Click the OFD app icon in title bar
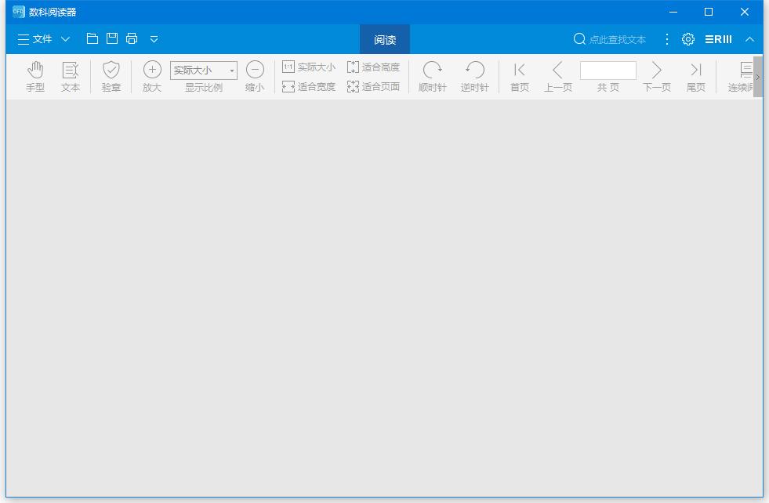Viewport: 769px width, 503px height. (x=19, y=12)
